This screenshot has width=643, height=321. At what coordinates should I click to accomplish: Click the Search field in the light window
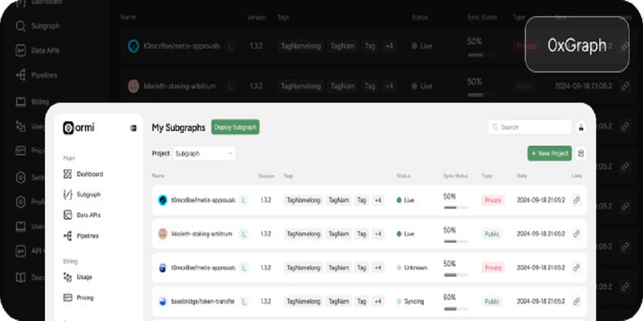[530, 127]
